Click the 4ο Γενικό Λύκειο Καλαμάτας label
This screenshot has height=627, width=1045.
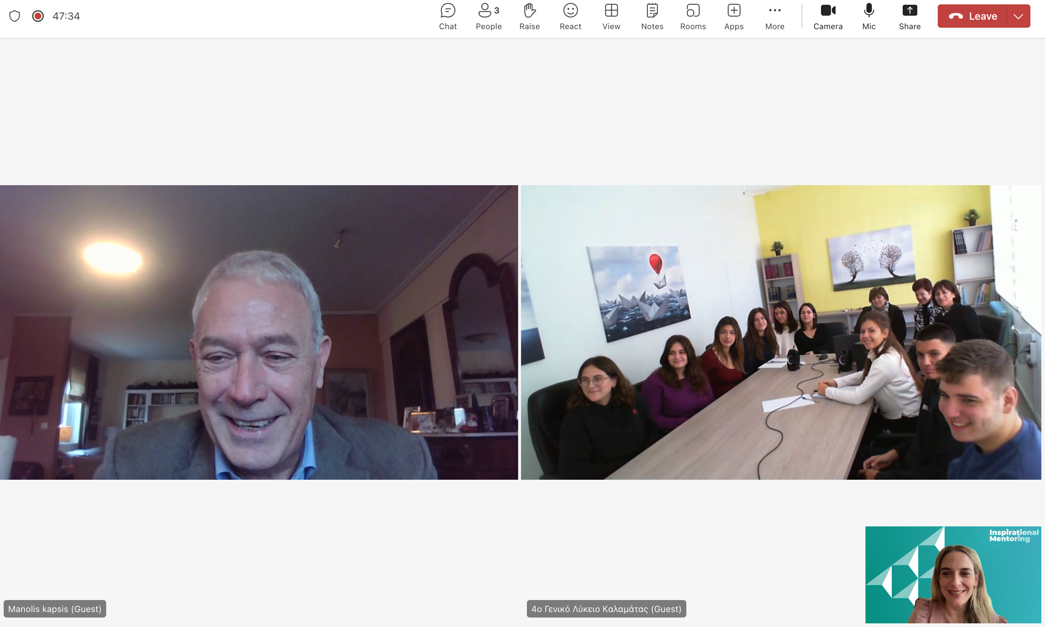click(x=606, y=609)
